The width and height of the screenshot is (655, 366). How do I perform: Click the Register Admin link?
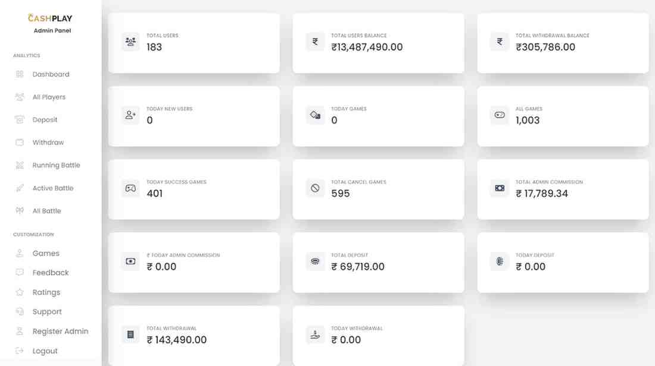point(60,331)
